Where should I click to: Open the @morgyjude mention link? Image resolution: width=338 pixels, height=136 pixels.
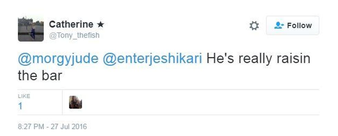58,59
